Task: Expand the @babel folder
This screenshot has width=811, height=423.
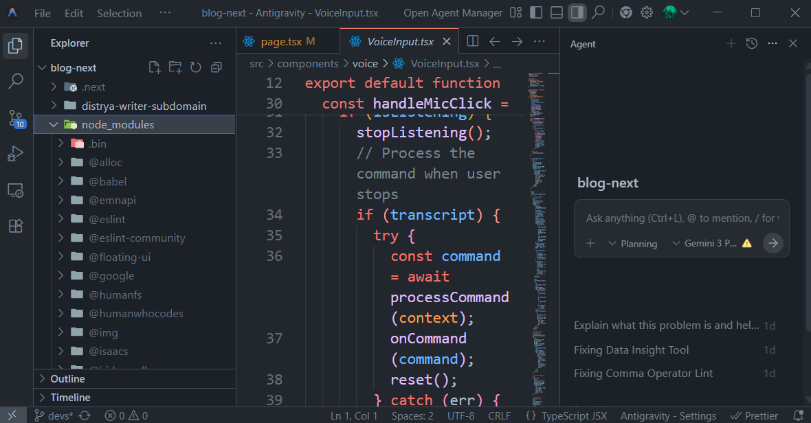Action: pos(61,181)
